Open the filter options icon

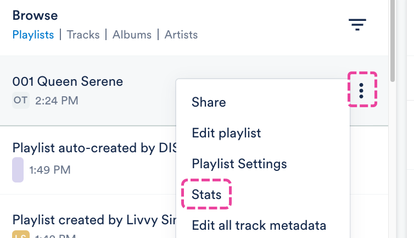pos(357,25)
